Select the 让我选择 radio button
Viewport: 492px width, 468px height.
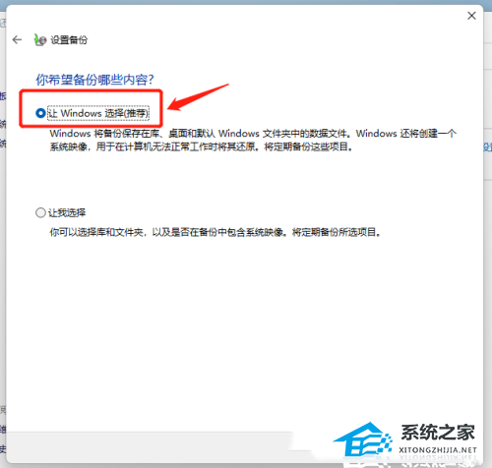[40, 212]
